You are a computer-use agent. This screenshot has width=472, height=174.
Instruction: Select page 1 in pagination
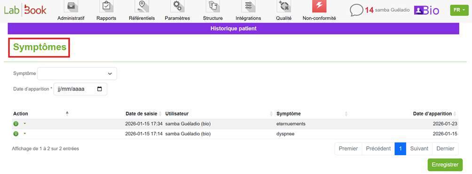click(401, 149)
